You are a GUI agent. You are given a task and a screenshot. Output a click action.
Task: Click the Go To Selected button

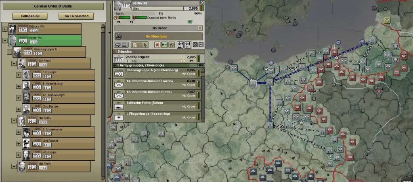(76, 16)
